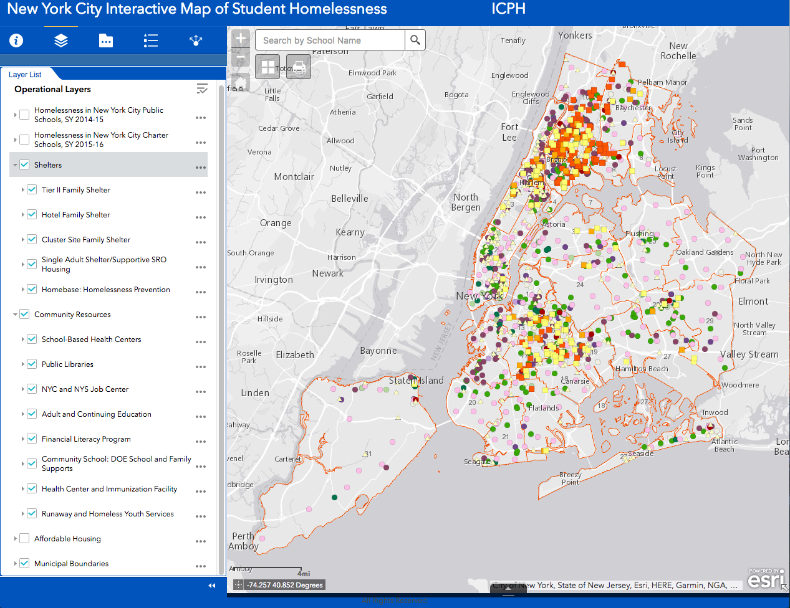Open options menu for Hotel Family Shelter

[x=200, y=217]
